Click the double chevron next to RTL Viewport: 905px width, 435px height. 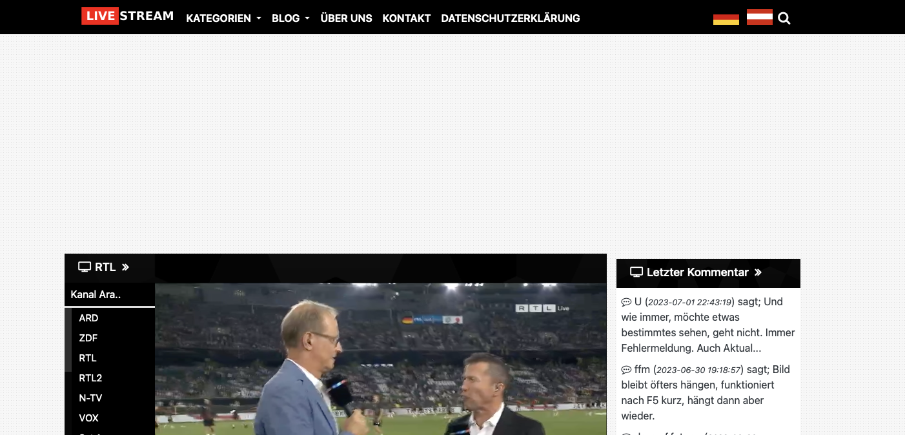125,267
